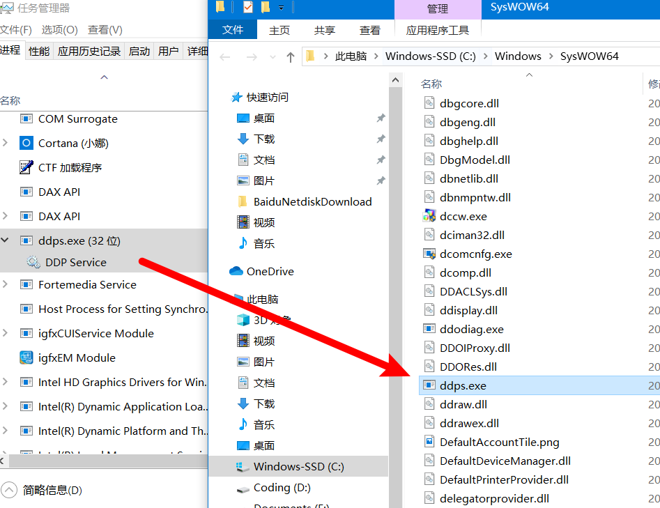The width and height of the screenshot is (660, 508).
Task: Click the Back arrow in Explorer
Action: (x=225, y=57)
